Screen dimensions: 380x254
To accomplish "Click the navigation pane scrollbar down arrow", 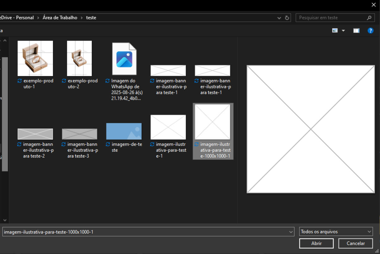I will click(x=5, y=220).
